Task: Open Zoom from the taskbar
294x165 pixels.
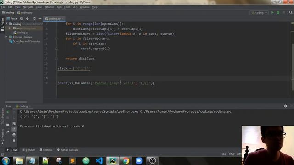Action: (139, 161)
